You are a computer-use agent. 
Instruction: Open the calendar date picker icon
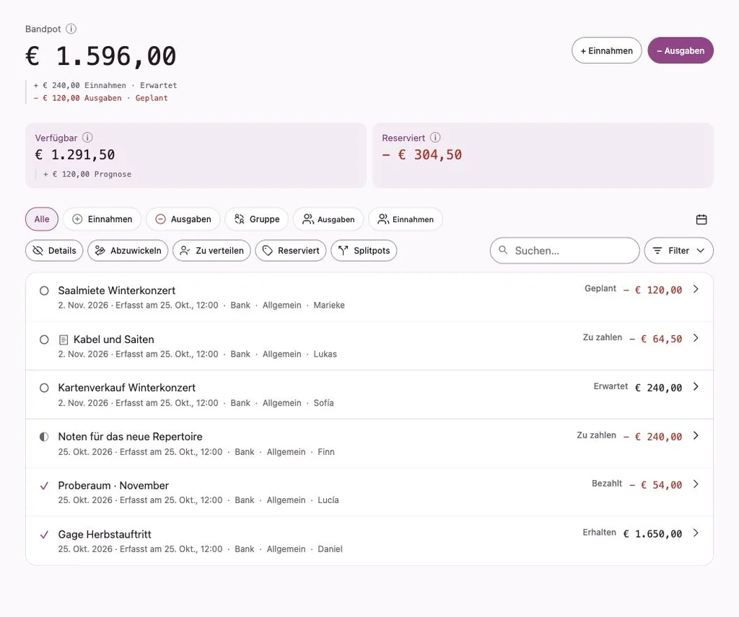[701, 219]
